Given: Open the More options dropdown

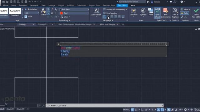Looking at the screenshot, I should click(x=185, y=9).
